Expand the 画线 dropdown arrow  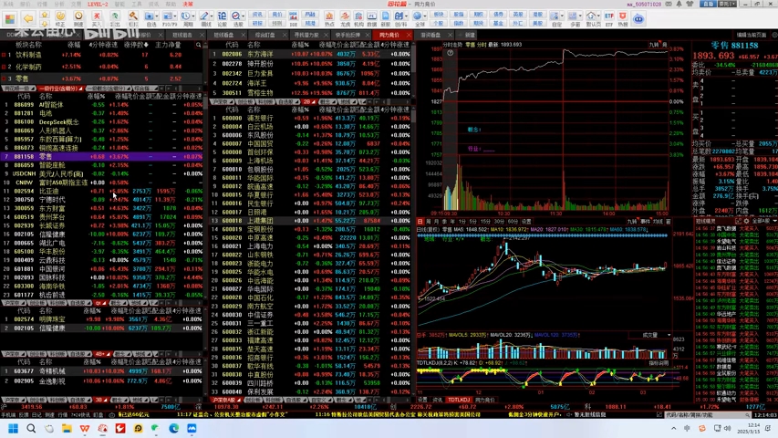click(212, 16)
